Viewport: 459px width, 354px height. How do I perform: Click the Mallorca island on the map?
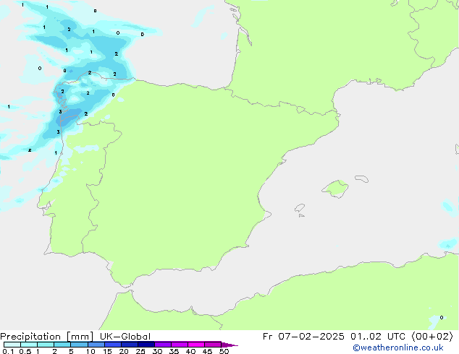coord(335,189)
